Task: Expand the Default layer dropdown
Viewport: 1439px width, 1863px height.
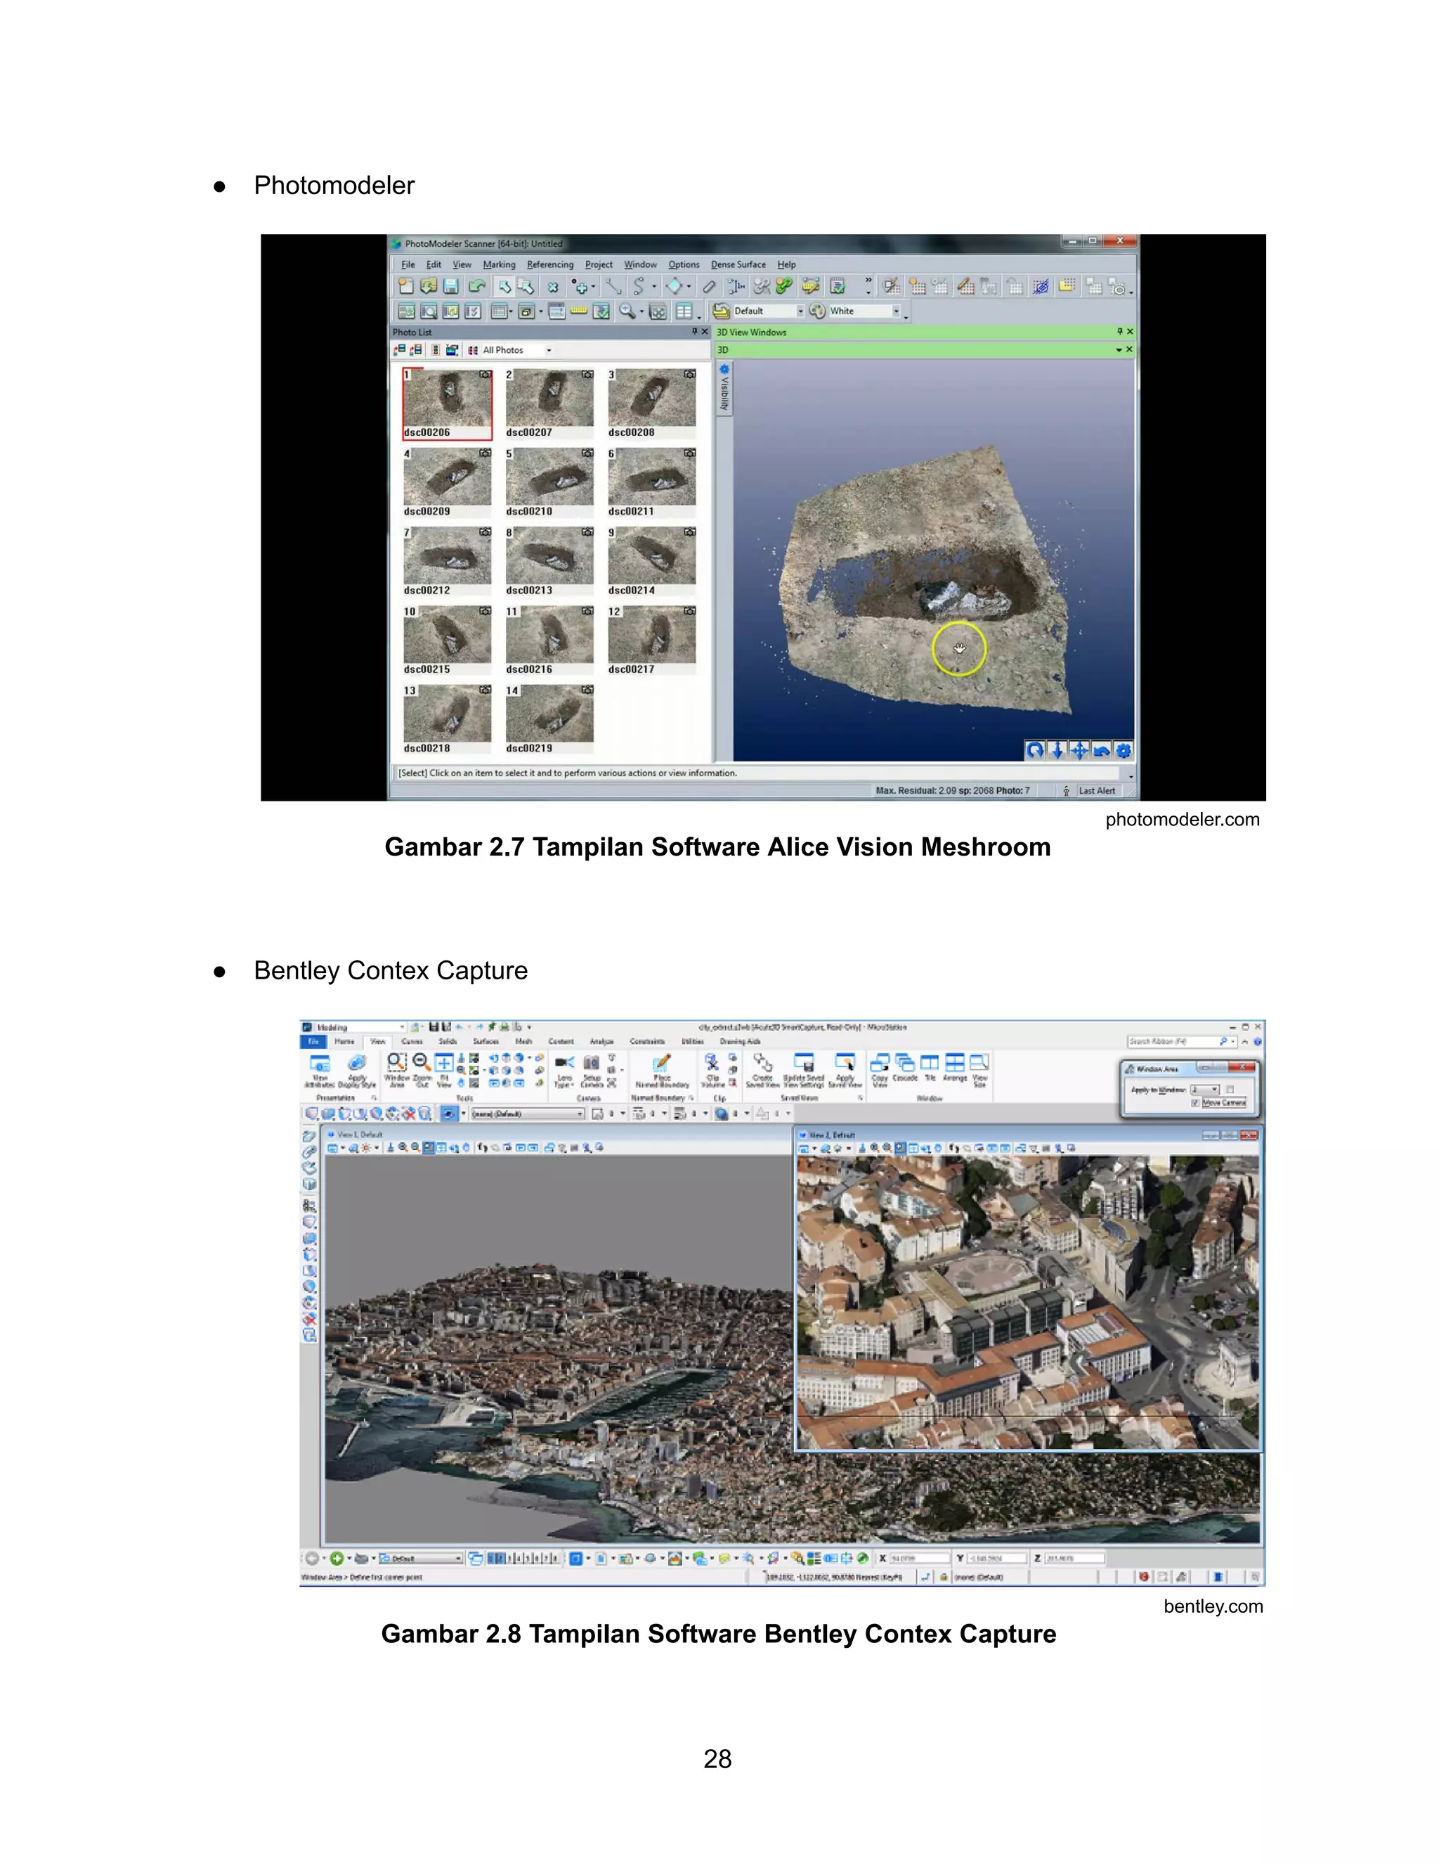Action: pos(800,311)
